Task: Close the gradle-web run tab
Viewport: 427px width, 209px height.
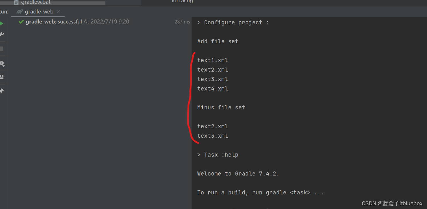Action: pyautogui.click(x=58, y=12)
